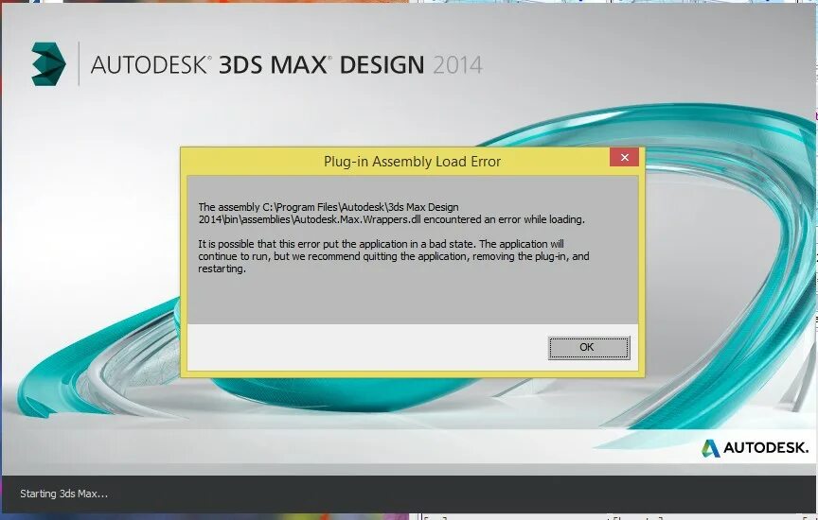The image size is (818, 520).
Task: Click the Plug-in Assembly Load Error title bar
Action: (412, 162)
